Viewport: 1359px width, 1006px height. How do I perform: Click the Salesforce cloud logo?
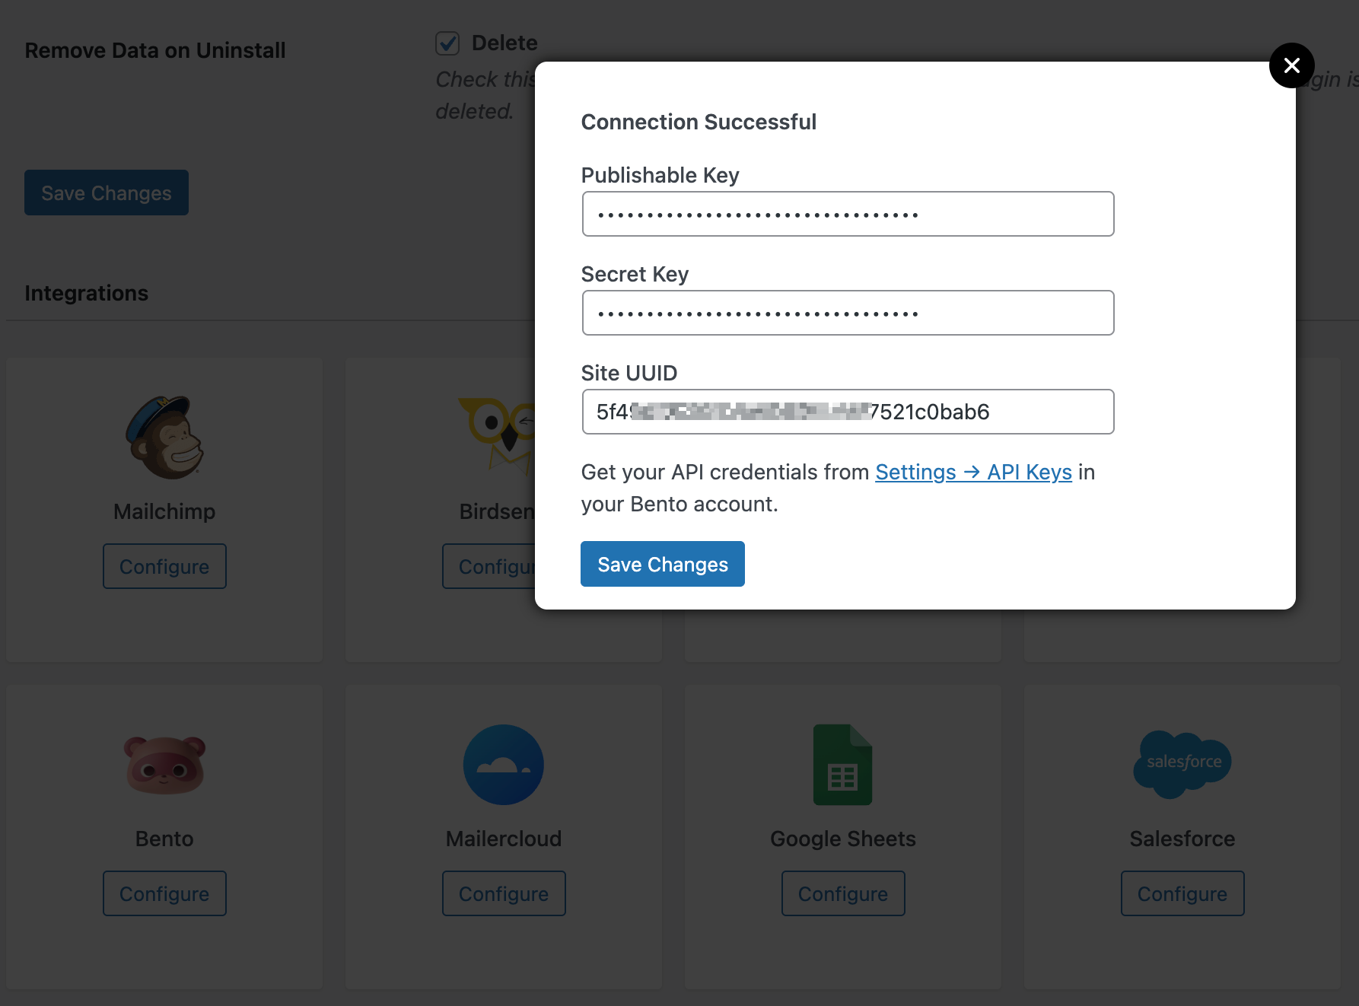coord(1182,765)
